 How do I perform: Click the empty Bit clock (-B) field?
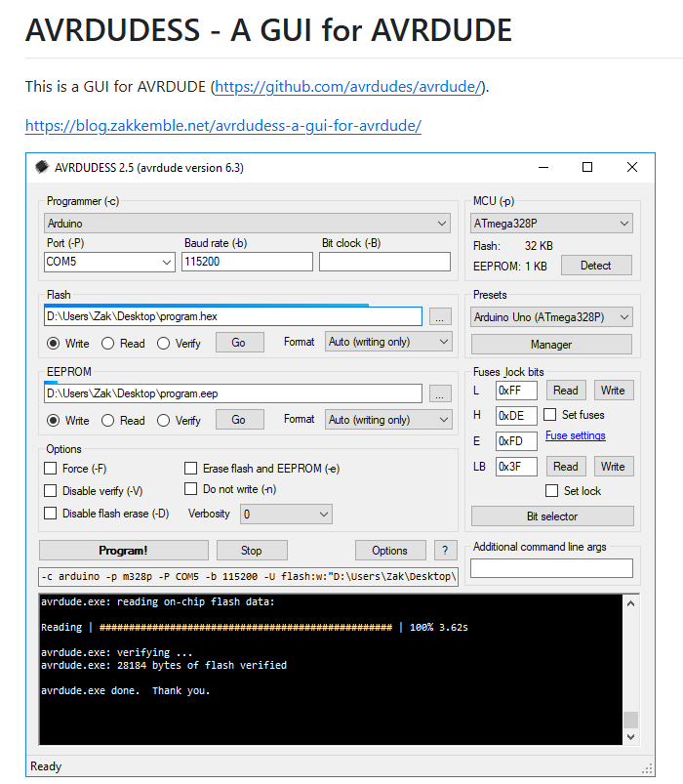point(384,262)
